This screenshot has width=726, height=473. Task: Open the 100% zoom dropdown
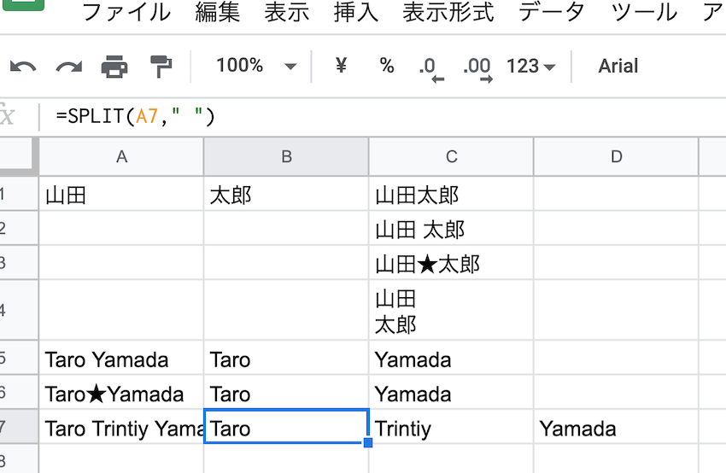(255, 66)
